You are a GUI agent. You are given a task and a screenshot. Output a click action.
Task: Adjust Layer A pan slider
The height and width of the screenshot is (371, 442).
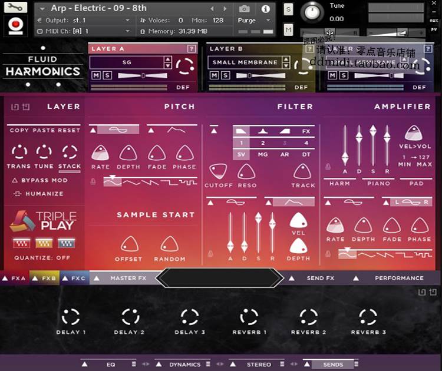143,75
